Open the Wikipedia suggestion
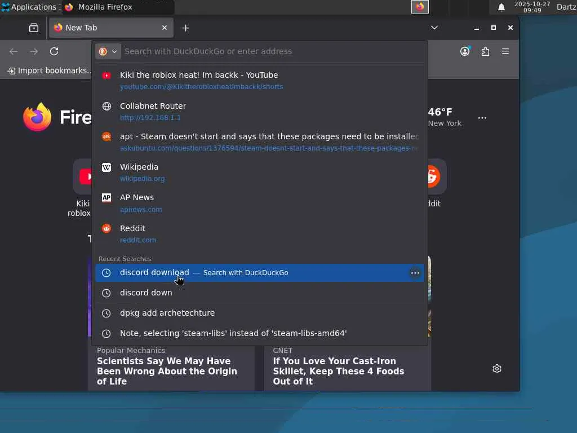Screen dimensions: 577x433 260,173
